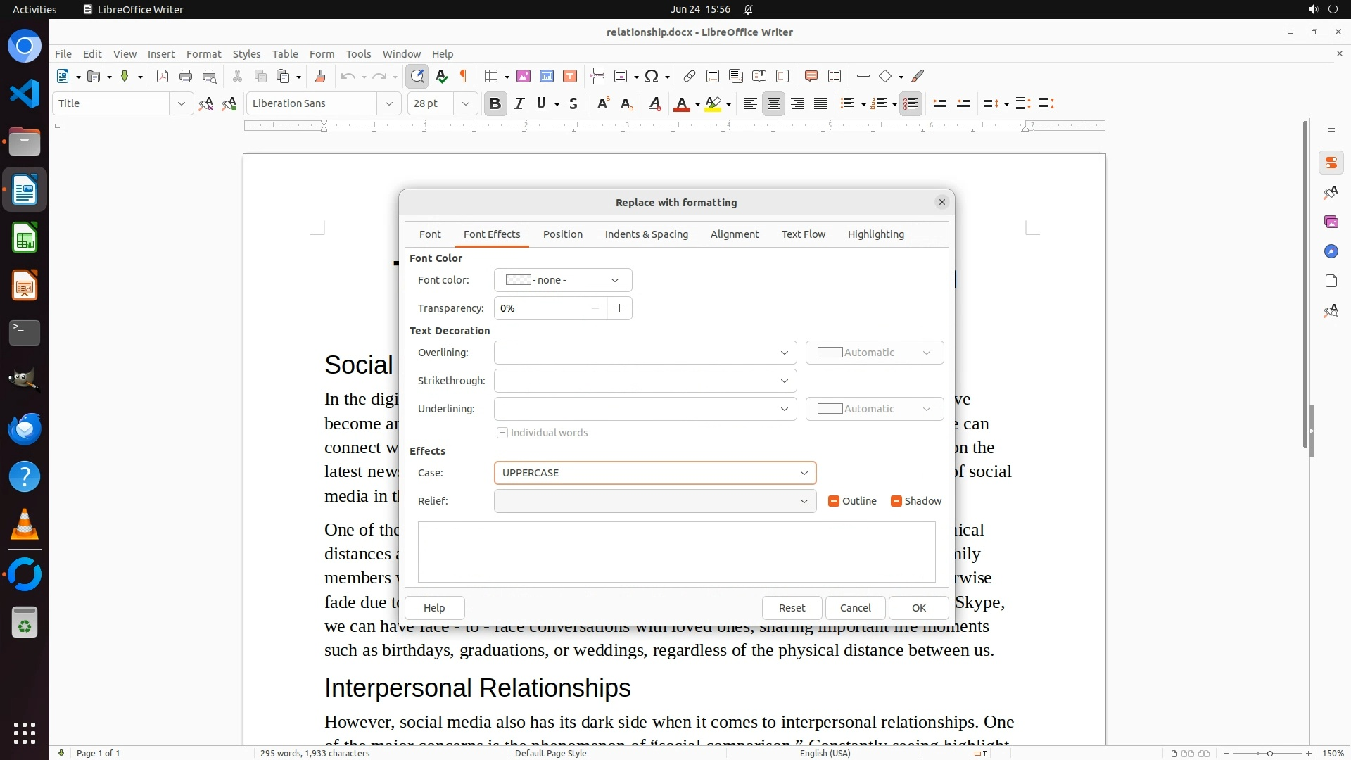Viewport: 1351px width, 760px height.
Task: Increase transparency with plus stepper
Action: click(x=619, y=308)
